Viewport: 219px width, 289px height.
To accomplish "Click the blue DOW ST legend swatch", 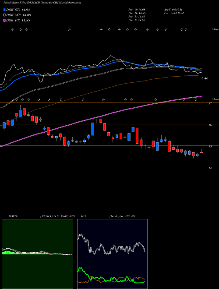I will click(x=4, y=10).
